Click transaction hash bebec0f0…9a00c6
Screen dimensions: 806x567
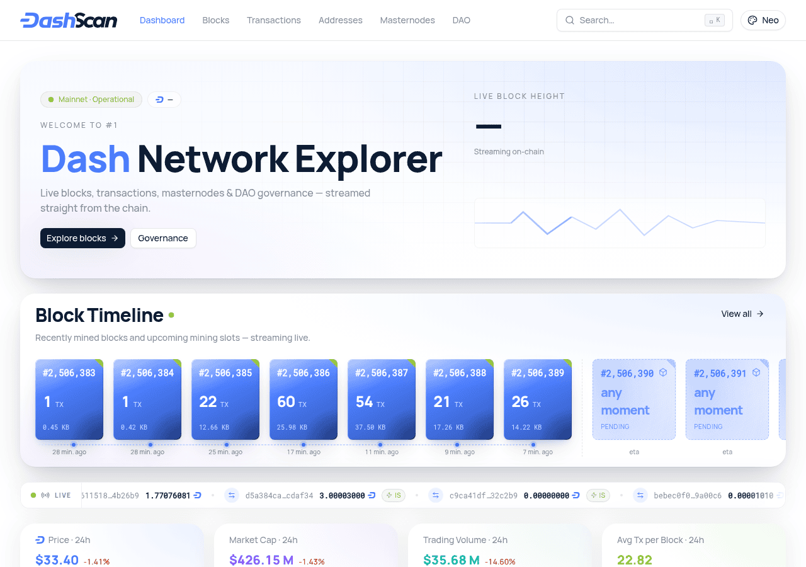tap(688, 496)
